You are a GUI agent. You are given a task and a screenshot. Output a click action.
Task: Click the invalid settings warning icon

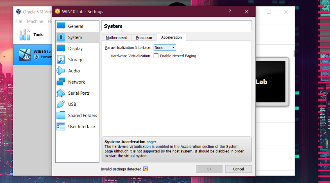pyautogui.click(x=146, y=169)
